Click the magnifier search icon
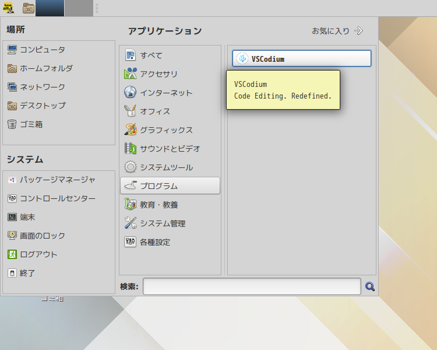This screenshot has width=437, height=350. (x=370, y=286)
